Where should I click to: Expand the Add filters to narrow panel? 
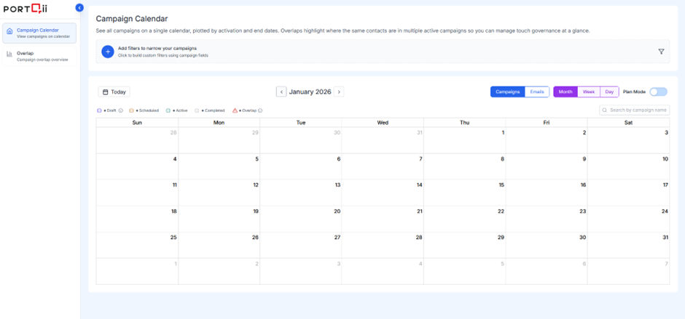click(x=157, y=52)
